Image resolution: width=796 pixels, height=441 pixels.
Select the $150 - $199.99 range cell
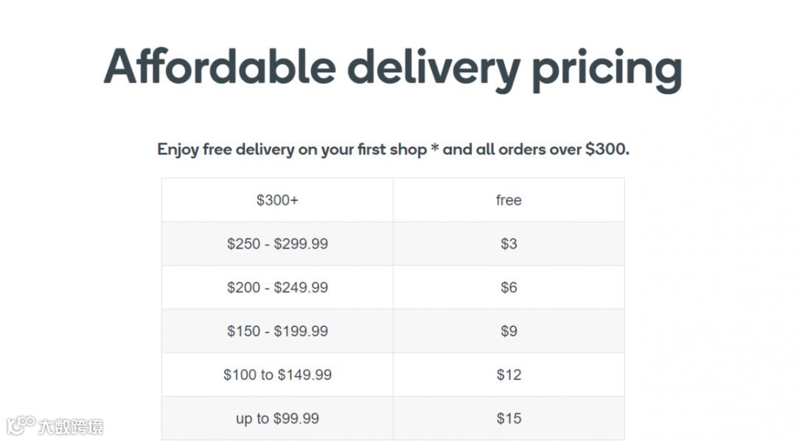[x=277, y=331]
